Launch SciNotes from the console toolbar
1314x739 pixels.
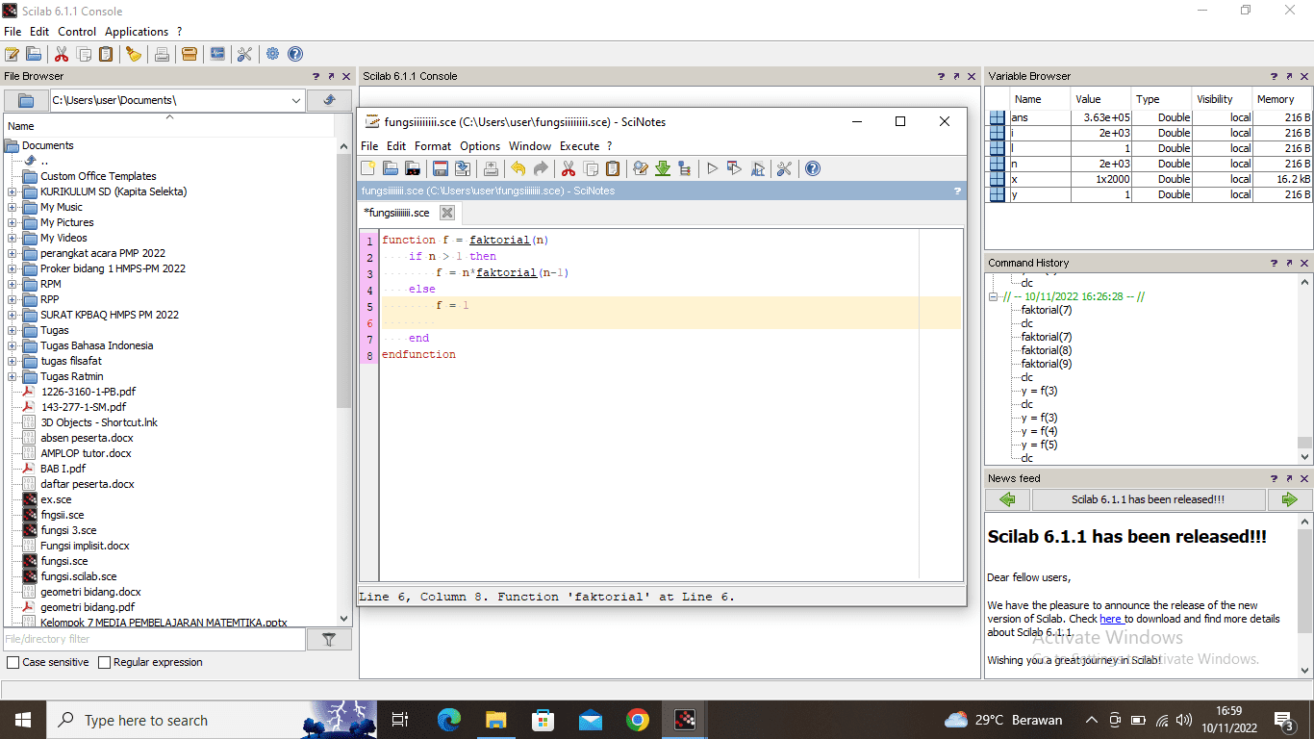(13, 54)
